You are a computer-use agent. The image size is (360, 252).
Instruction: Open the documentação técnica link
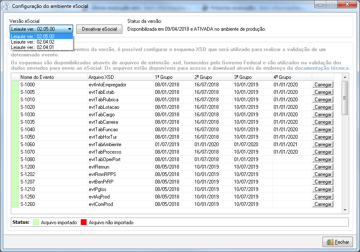pos(322,68)
